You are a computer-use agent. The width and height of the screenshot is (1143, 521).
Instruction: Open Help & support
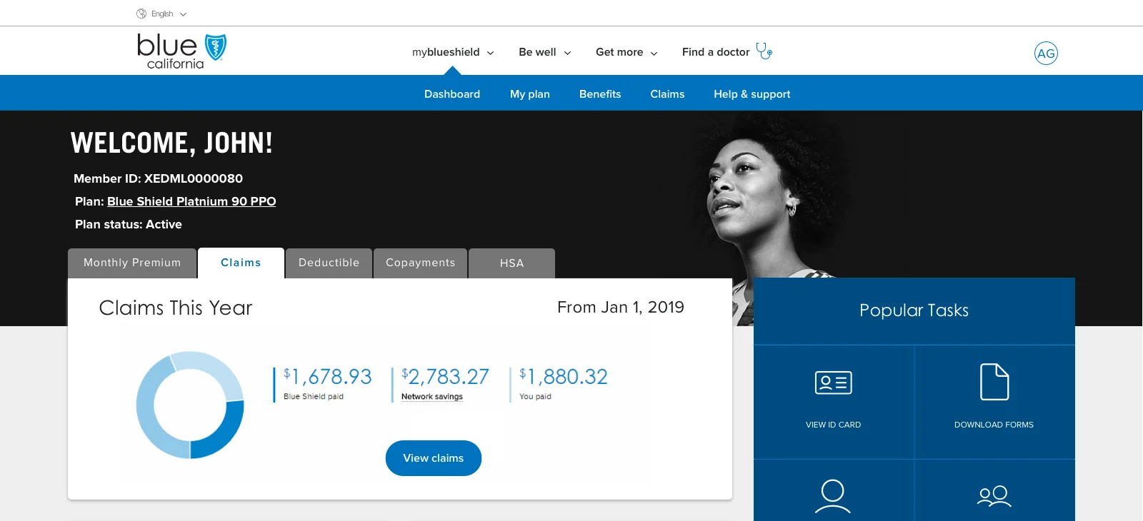pos(752,94)
